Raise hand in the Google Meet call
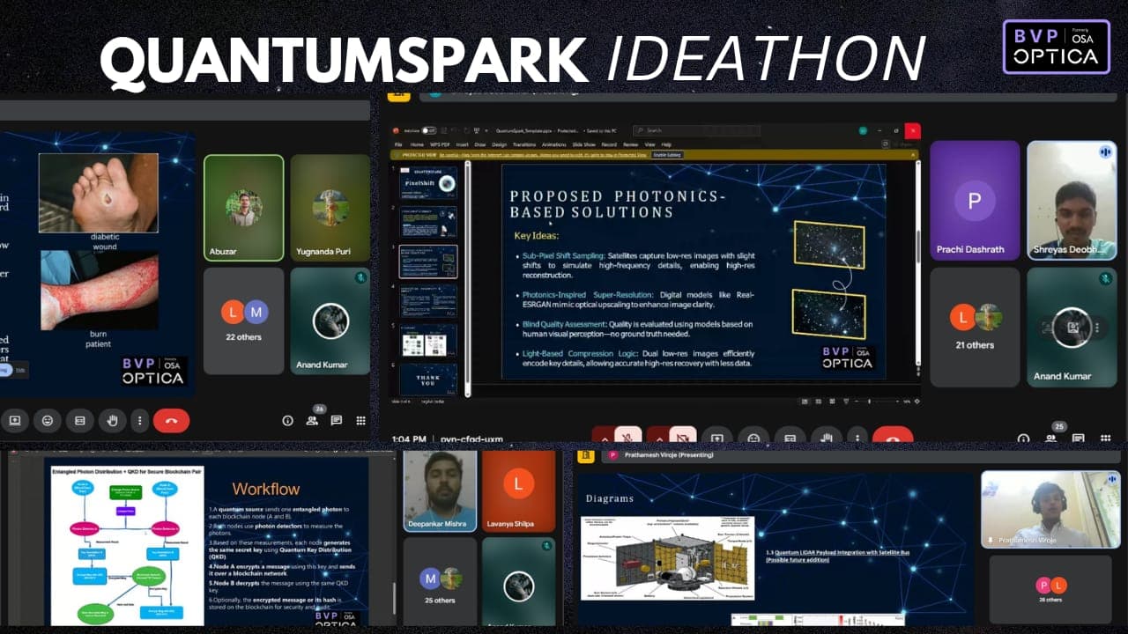 click(112, 420)
